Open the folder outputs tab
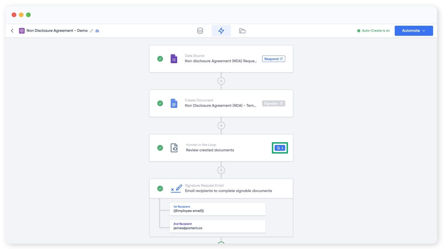 [242, 31]
